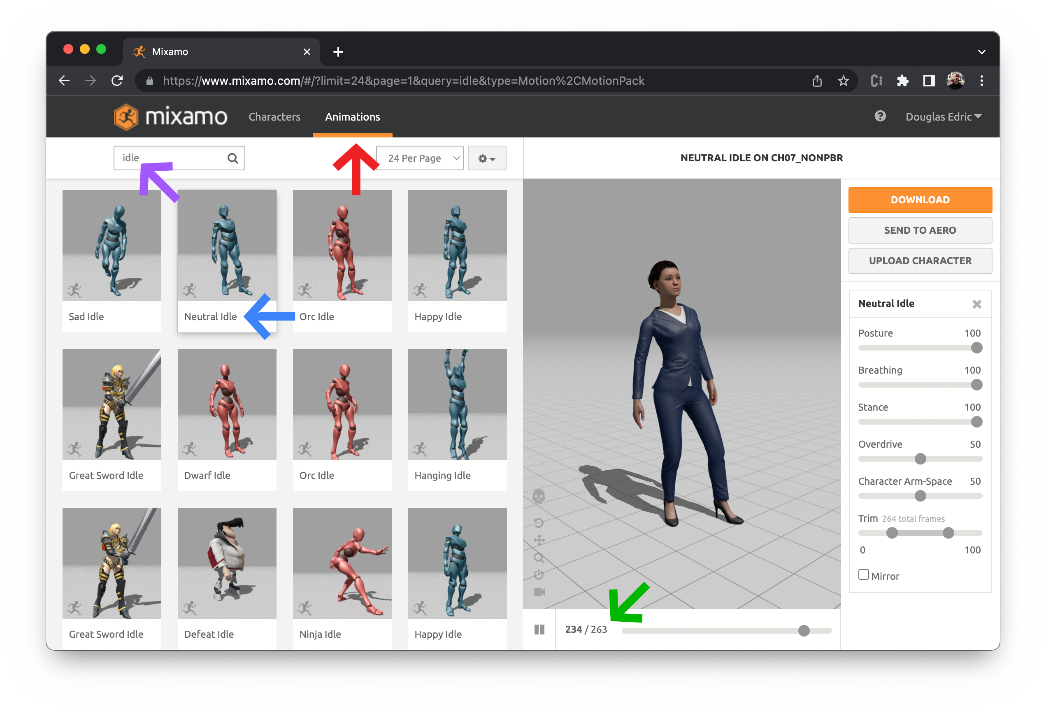Select the pan arrows tool in viewport
The image size is (1046, 711).
click(x=539, y=540)
